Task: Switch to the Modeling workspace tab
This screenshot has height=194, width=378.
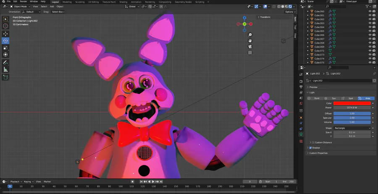Action: click(67, 2)
